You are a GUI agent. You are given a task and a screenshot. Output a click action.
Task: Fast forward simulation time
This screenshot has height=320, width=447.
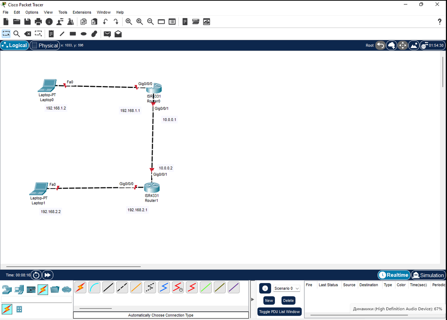pyautogui.click(x=48, y=275)
